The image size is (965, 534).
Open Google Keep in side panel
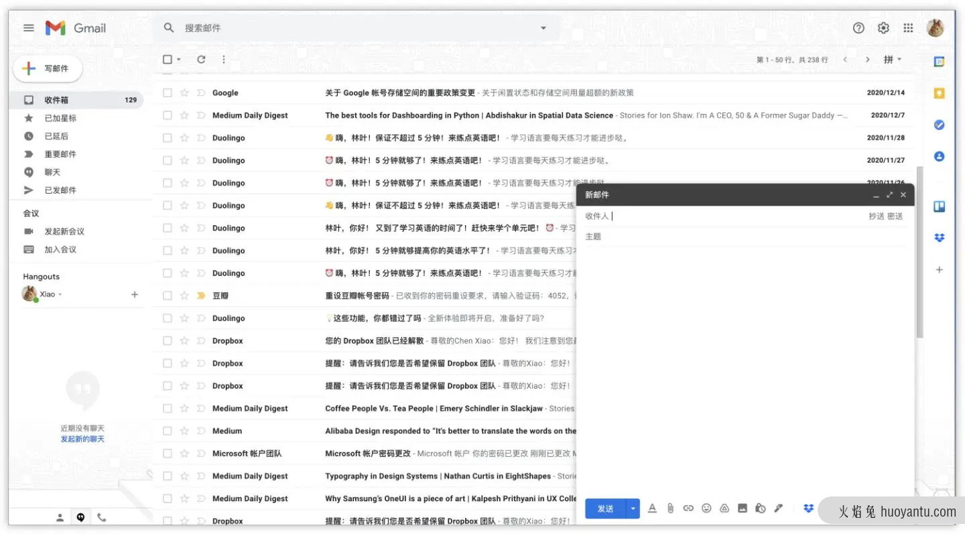click(940, 93)
